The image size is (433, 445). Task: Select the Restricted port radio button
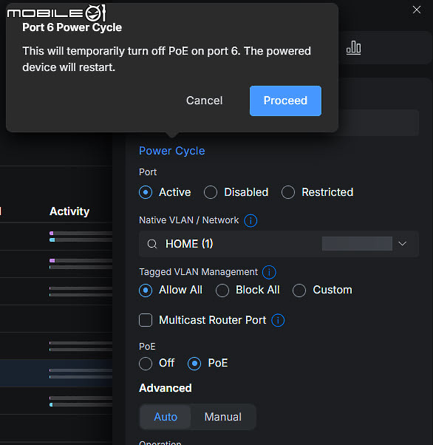click(x=288, y=192)
